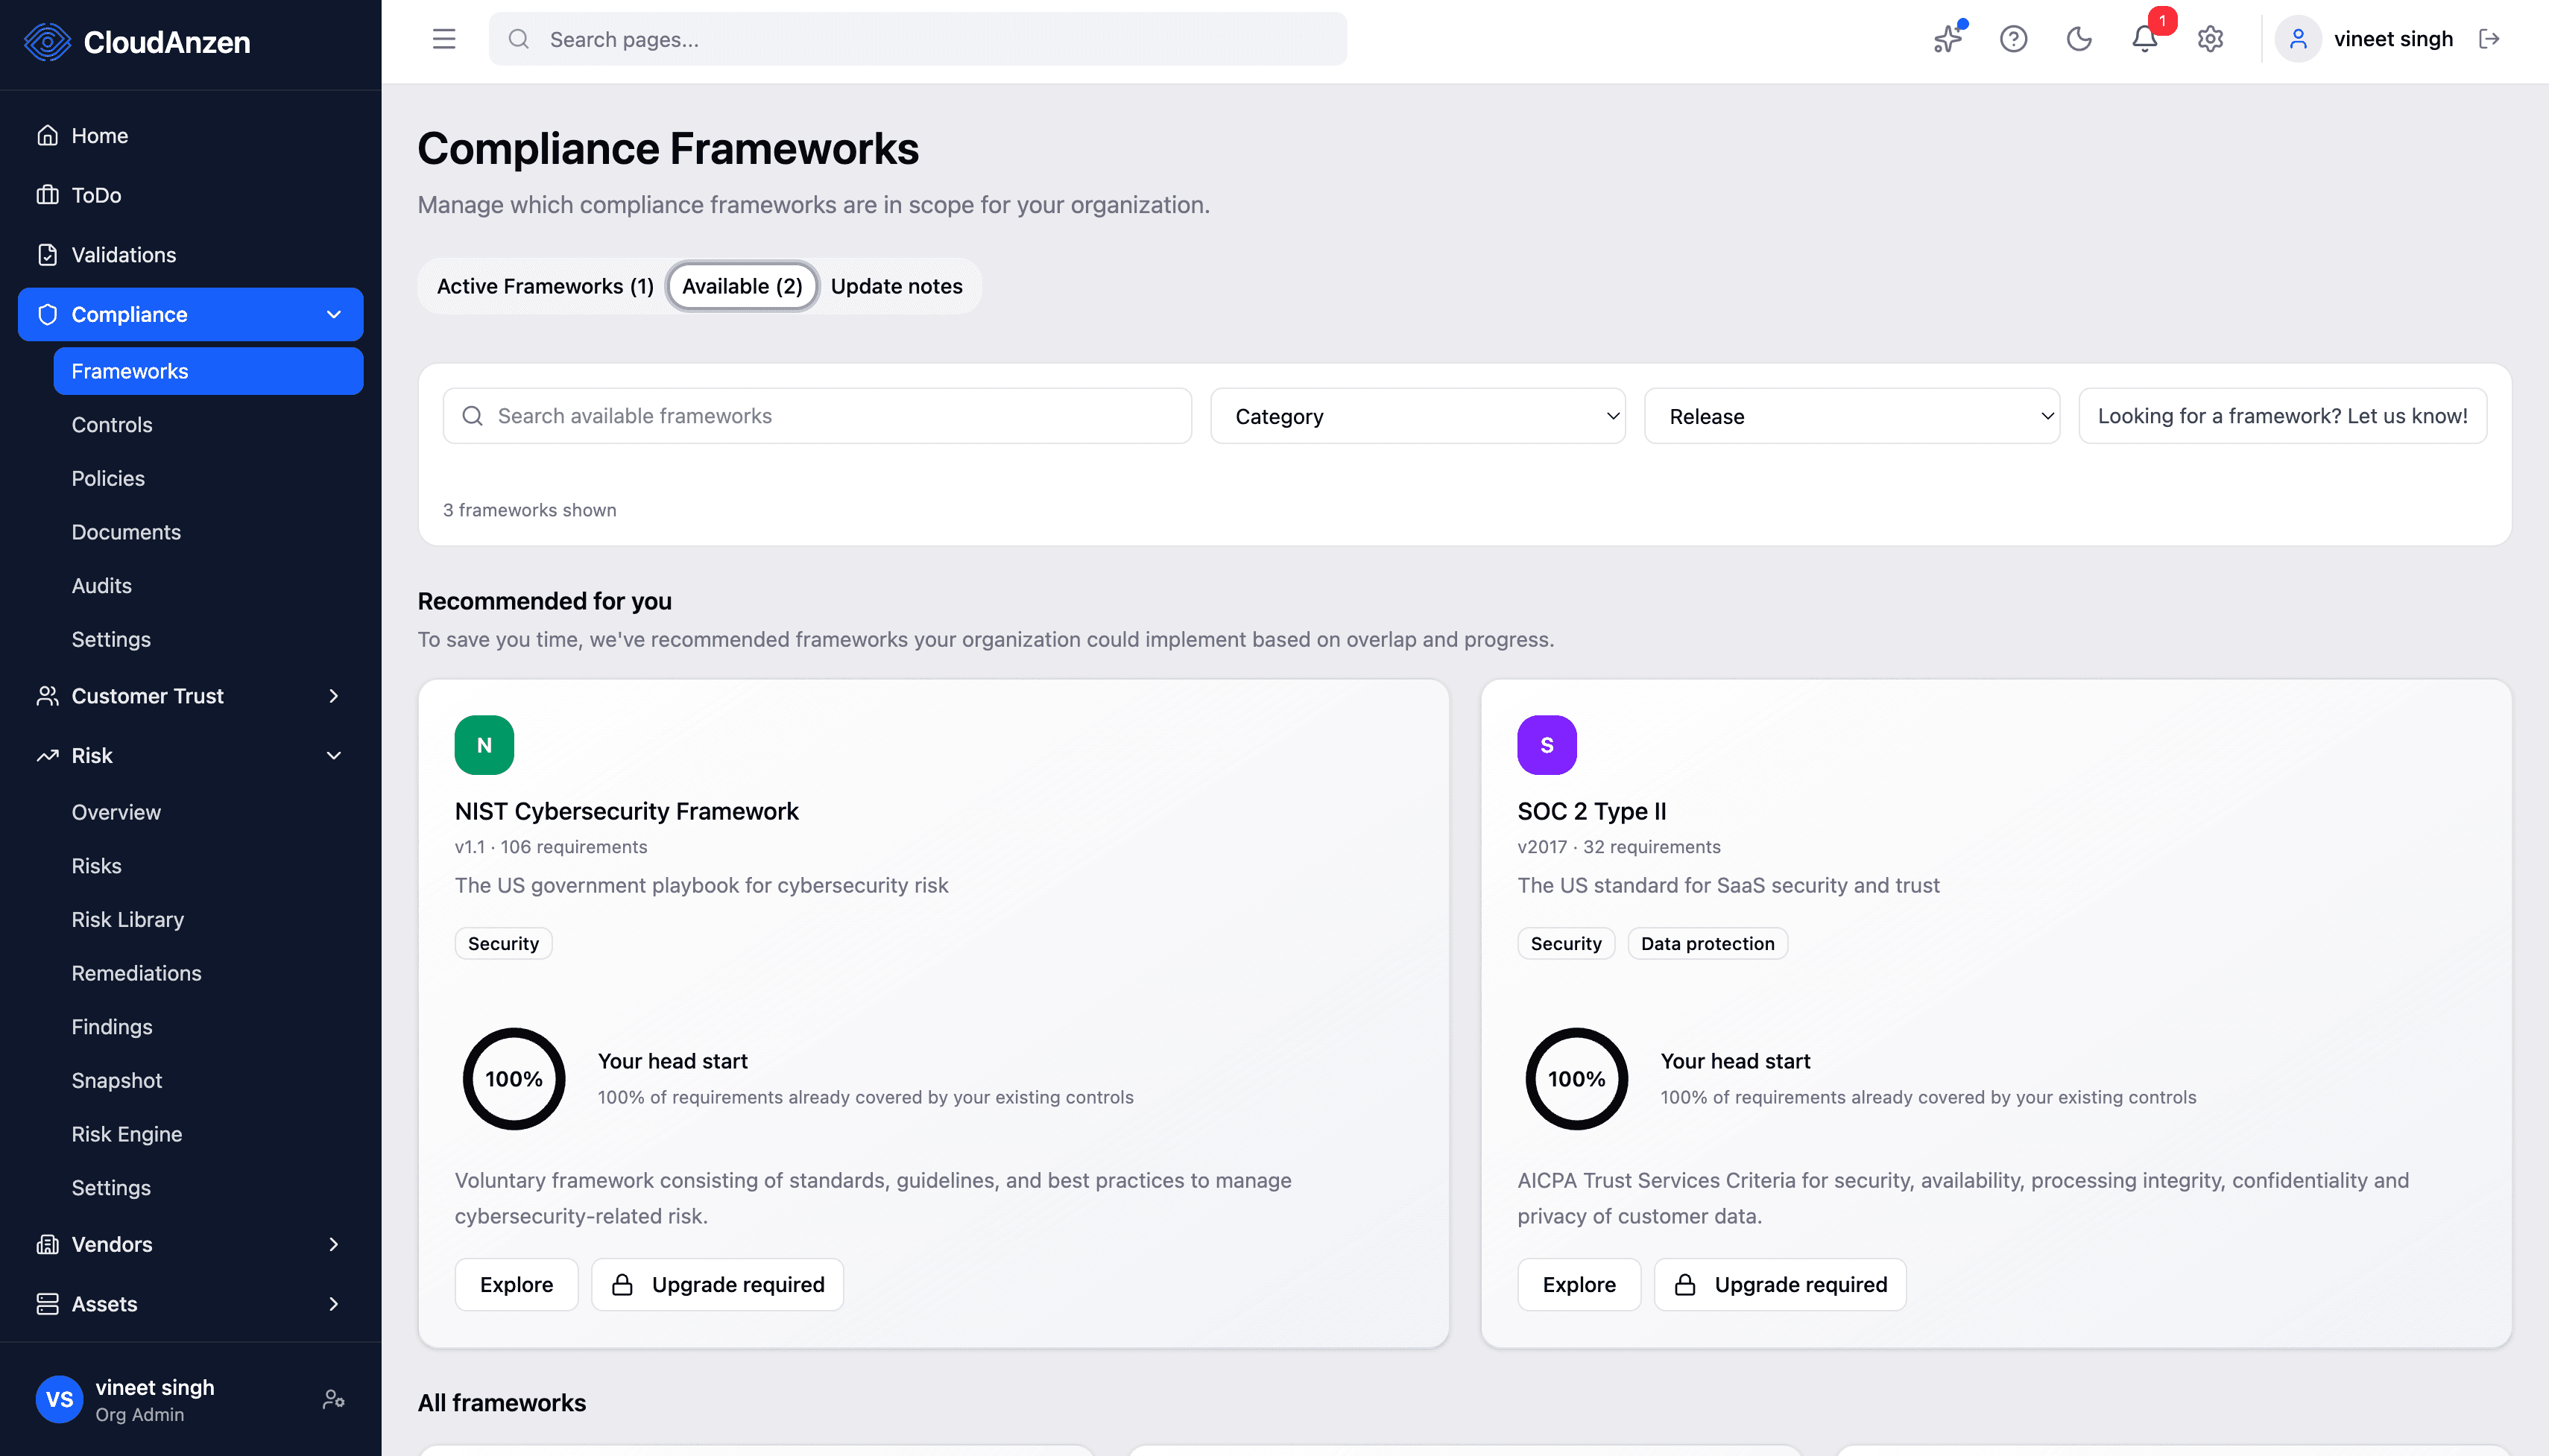Open Policies in sidebar
Screen dimensions: 2549x1456
(x=108, y=478)
